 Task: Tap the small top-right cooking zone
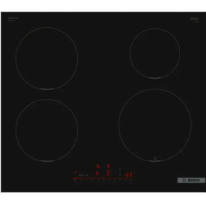pyautogui.click(x=155, y=54)
